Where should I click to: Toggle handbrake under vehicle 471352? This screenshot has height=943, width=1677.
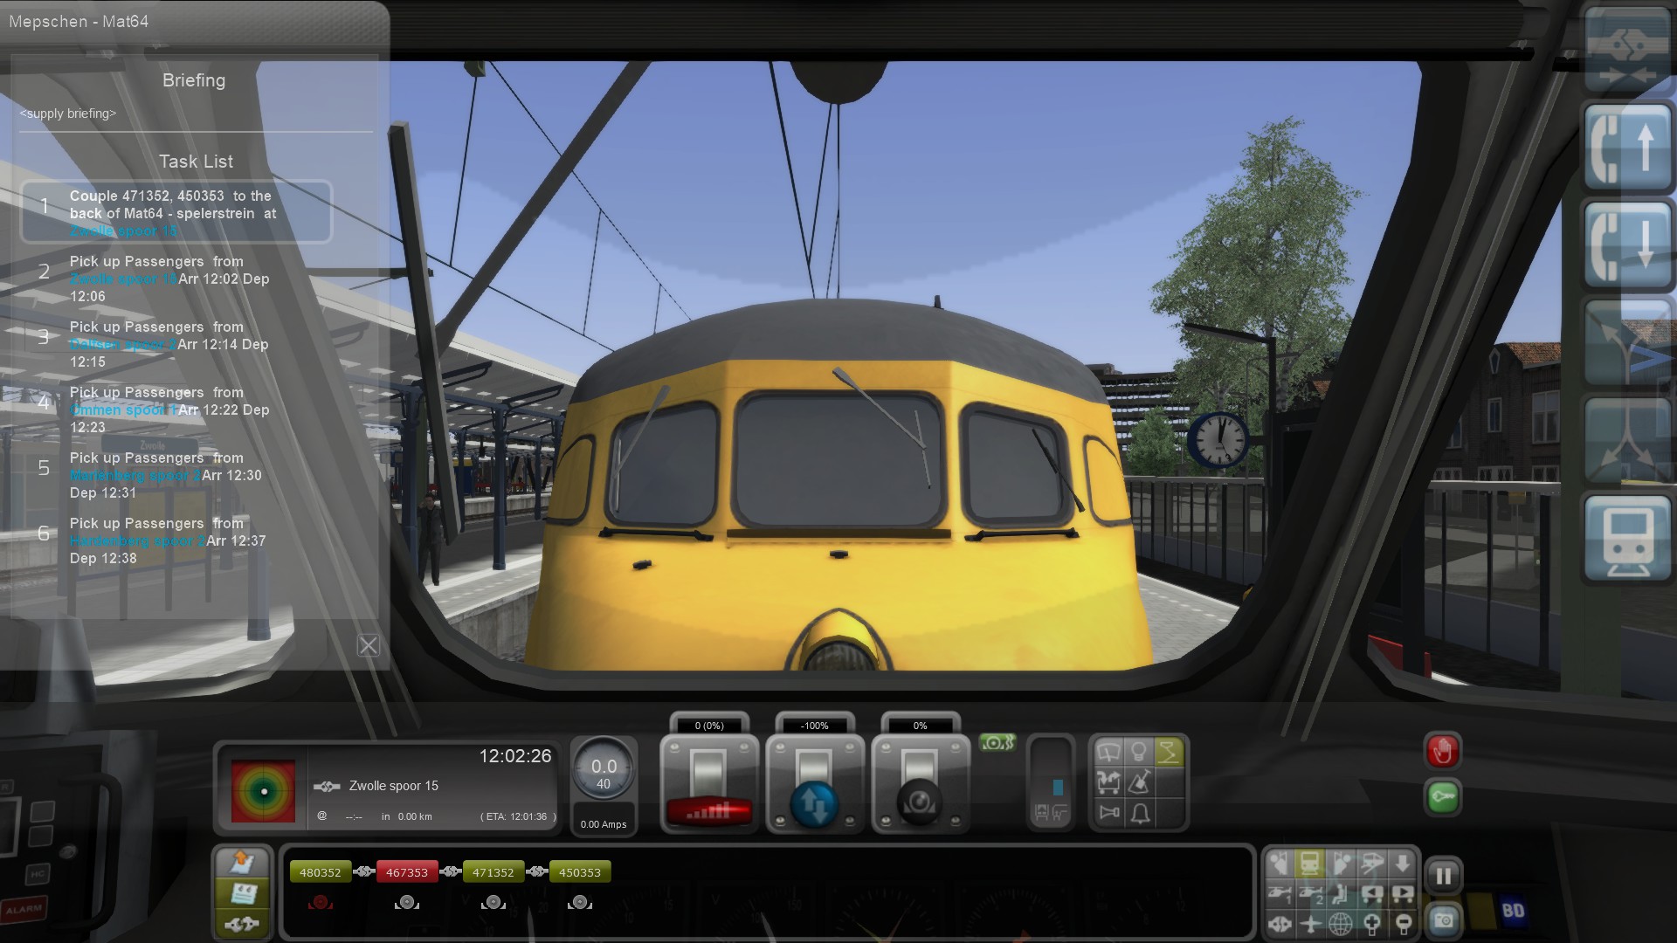click(493, 902)
